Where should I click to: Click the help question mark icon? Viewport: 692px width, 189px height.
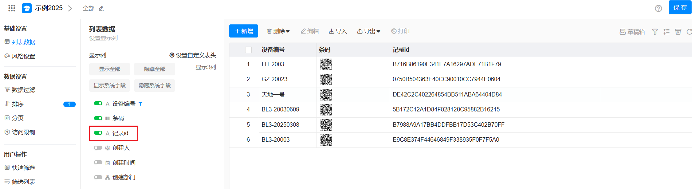[658, 8]
